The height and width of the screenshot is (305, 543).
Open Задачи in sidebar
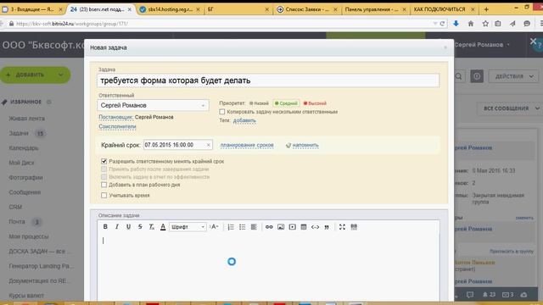pyautogui.click(x=19, y=133)
